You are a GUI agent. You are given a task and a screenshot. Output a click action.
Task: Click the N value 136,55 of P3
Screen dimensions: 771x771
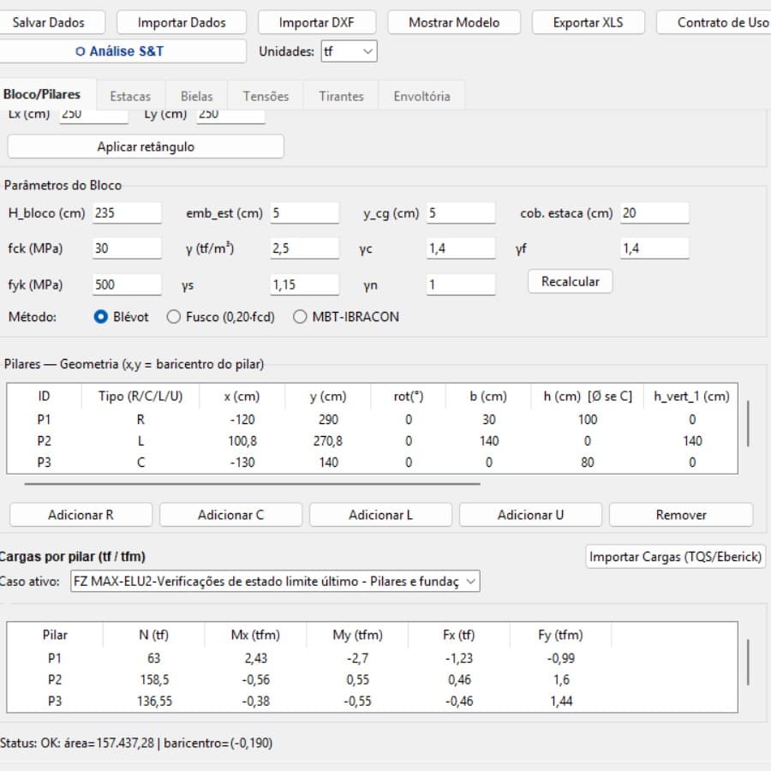pyautogui.click(x=154, y=701)
